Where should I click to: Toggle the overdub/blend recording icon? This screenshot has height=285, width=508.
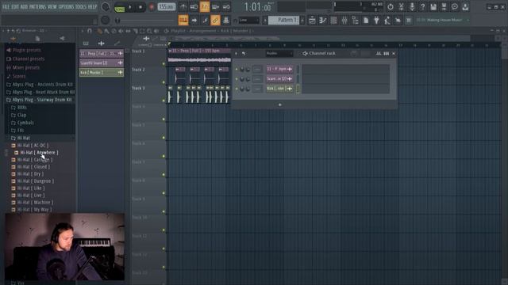(x=215, y=7)
